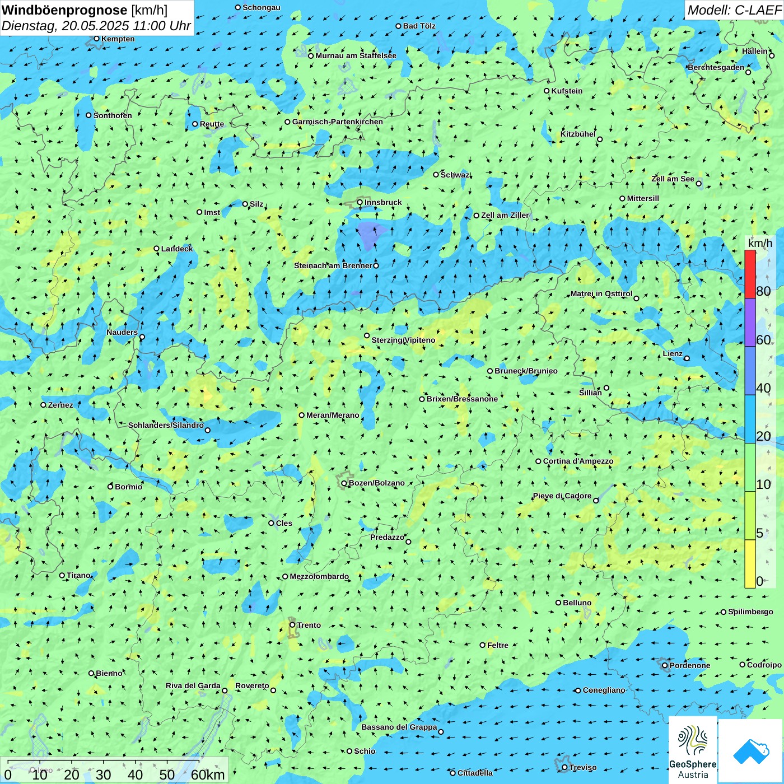Click the Kufstein marker circle
The image size is (784, 784).
[547, 91]
